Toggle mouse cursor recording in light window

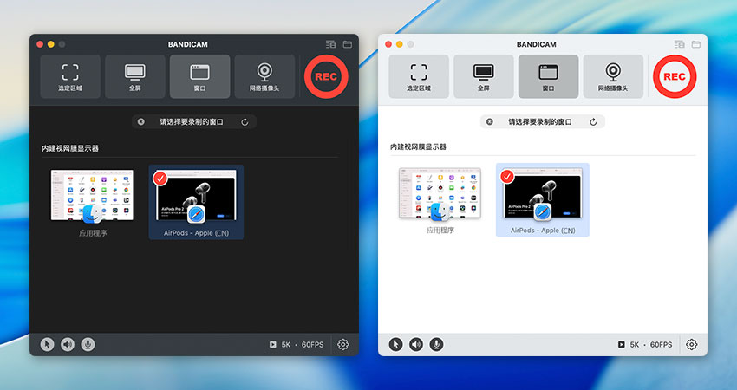coord(395,344)
